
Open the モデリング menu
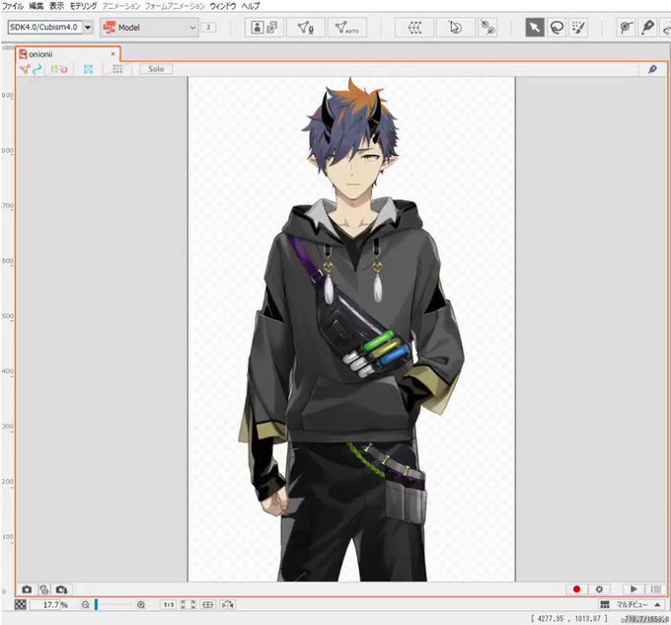(x=84, y=6)
